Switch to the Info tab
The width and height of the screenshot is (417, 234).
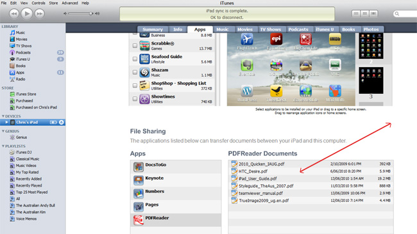pyautogui.click(x=178, y=29)
